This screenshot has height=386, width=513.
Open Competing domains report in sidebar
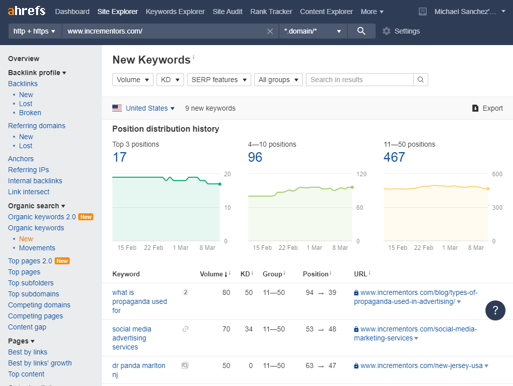[x=39, y=305]
